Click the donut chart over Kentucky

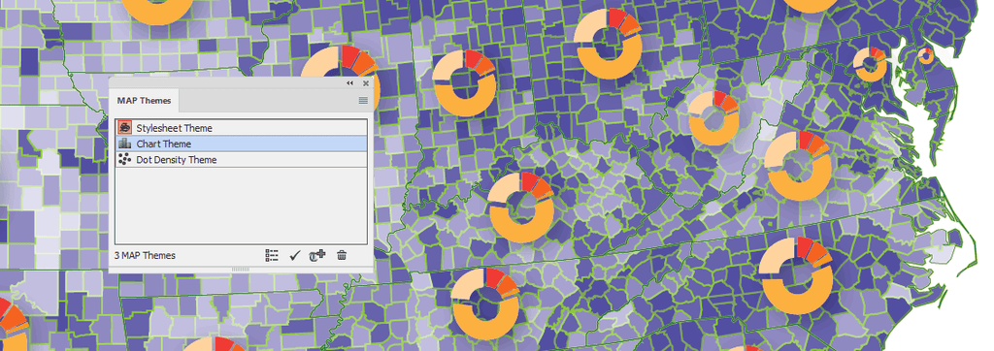tap(521, 207)
